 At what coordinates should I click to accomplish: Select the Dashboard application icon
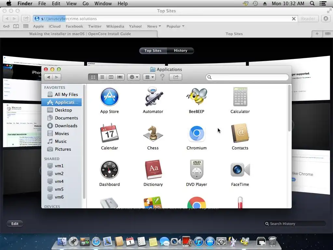(x=109, y=170)
